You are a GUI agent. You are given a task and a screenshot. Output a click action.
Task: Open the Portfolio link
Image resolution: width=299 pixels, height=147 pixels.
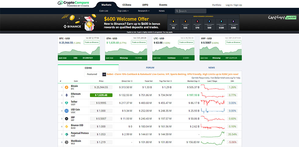(x=217, y=5)
